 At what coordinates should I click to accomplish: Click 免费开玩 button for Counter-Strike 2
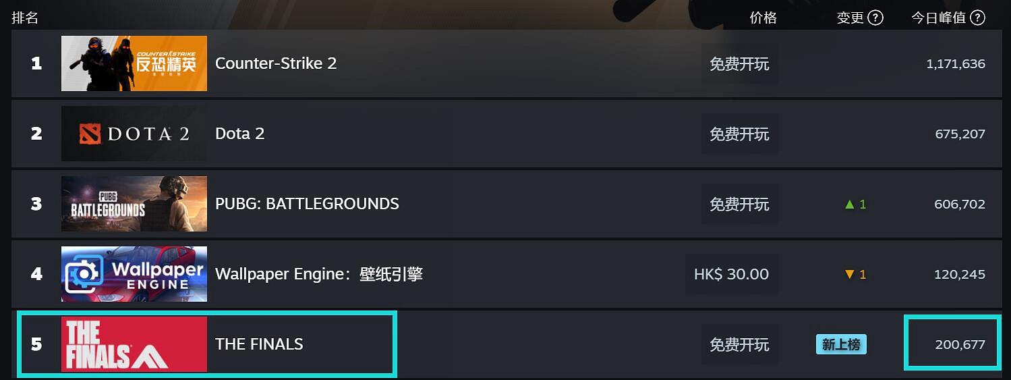[739, 64]
